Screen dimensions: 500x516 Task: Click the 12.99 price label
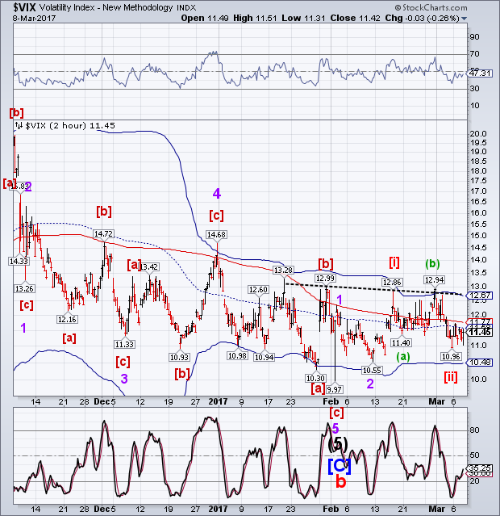pyautogui.click(x=325, y=278)
